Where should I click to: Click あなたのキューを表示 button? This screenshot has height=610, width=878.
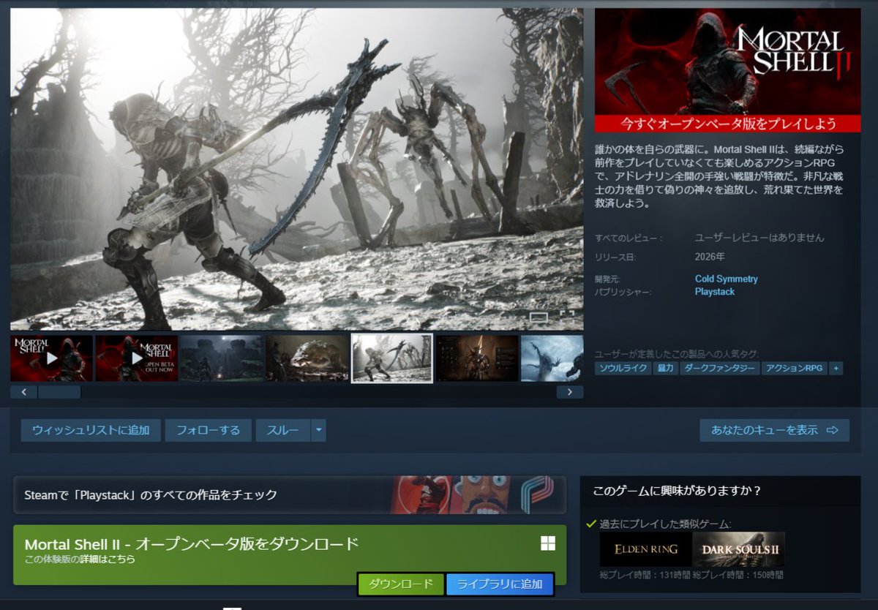click(x=774, y=431)
